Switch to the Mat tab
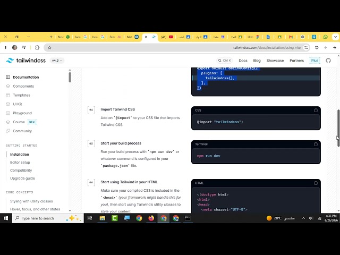 [132, 37]
